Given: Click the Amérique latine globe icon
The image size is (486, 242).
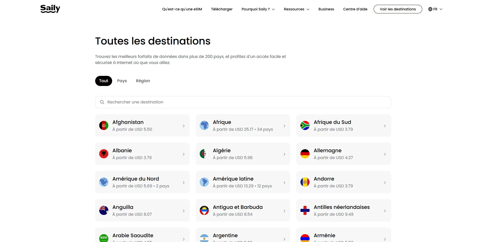Looking at the screenshot, I should tap(204, 182).
